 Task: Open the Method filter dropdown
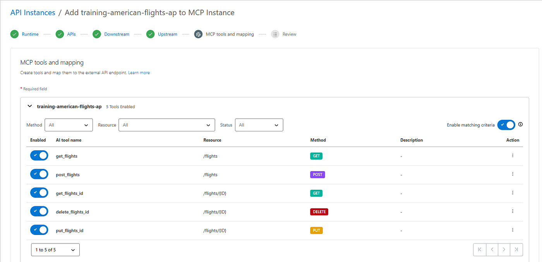point(69,125)
